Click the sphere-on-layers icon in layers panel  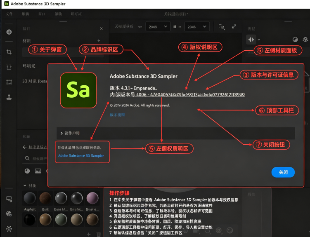(x=305, y=40)
